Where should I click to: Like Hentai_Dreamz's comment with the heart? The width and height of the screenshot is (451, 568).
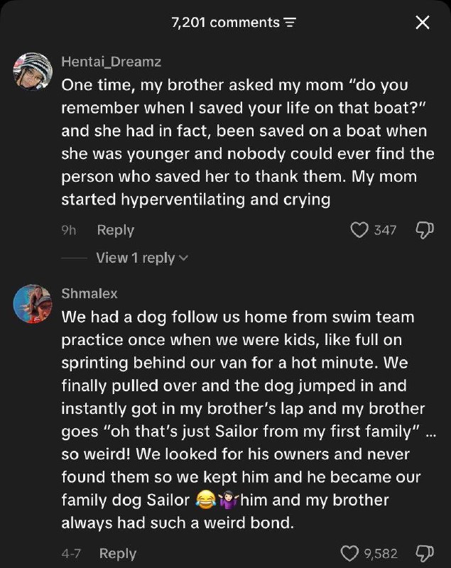(x=361, y=230)
